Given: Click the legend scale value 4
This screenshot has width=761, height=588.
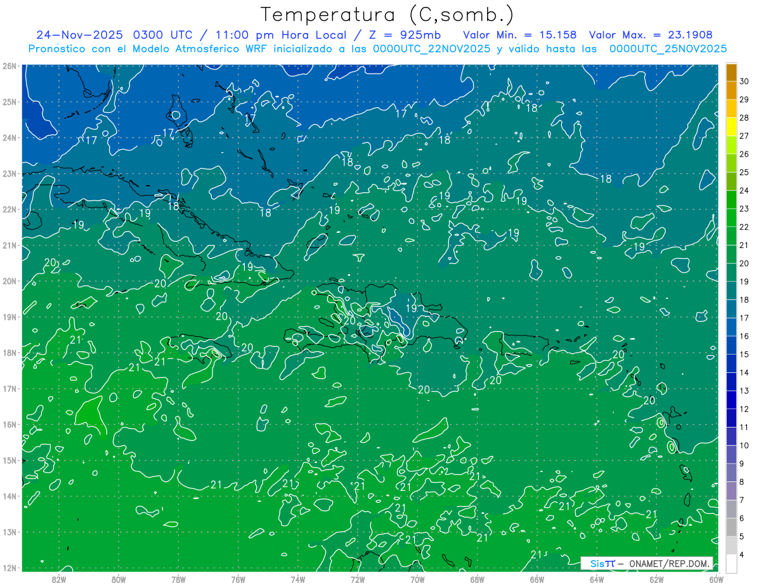Looking at the screenshot, I should [742, 555].
